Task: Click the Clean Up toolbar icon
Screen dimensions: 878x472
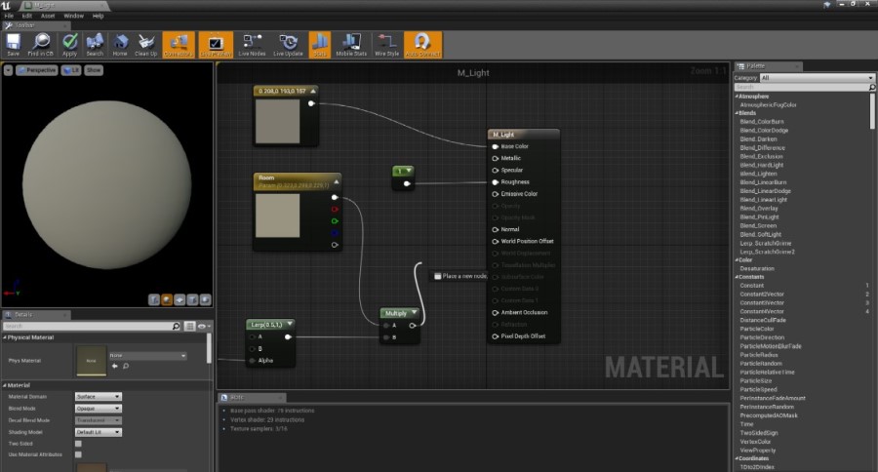Action: 146,43
